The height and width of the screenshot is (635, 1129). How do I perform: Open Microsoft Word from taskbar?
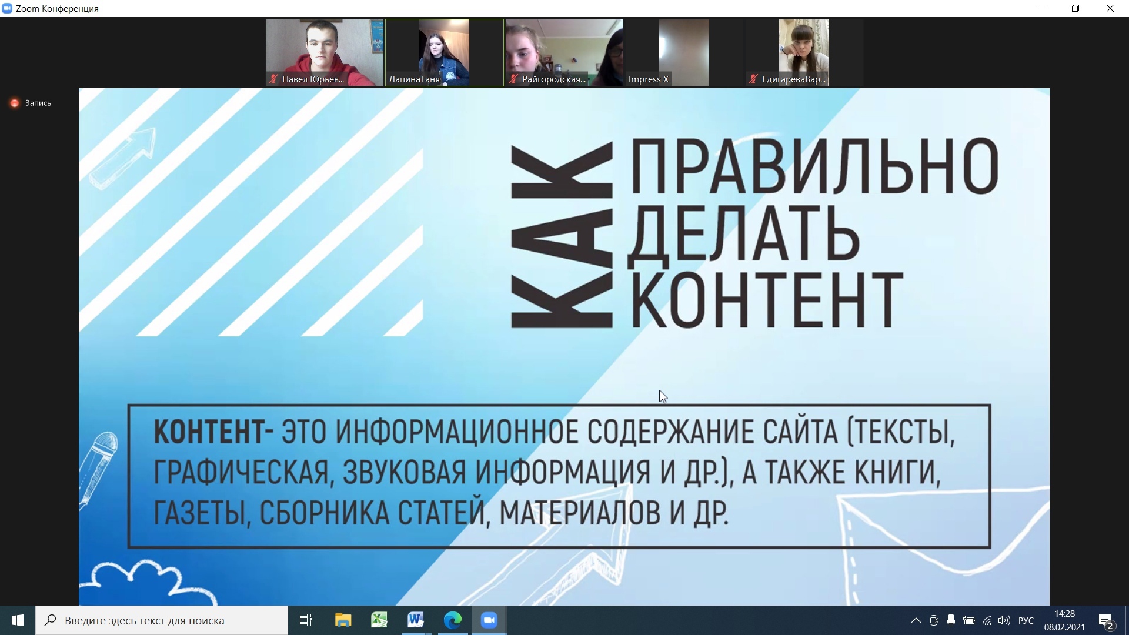click(x=416, y=620)
